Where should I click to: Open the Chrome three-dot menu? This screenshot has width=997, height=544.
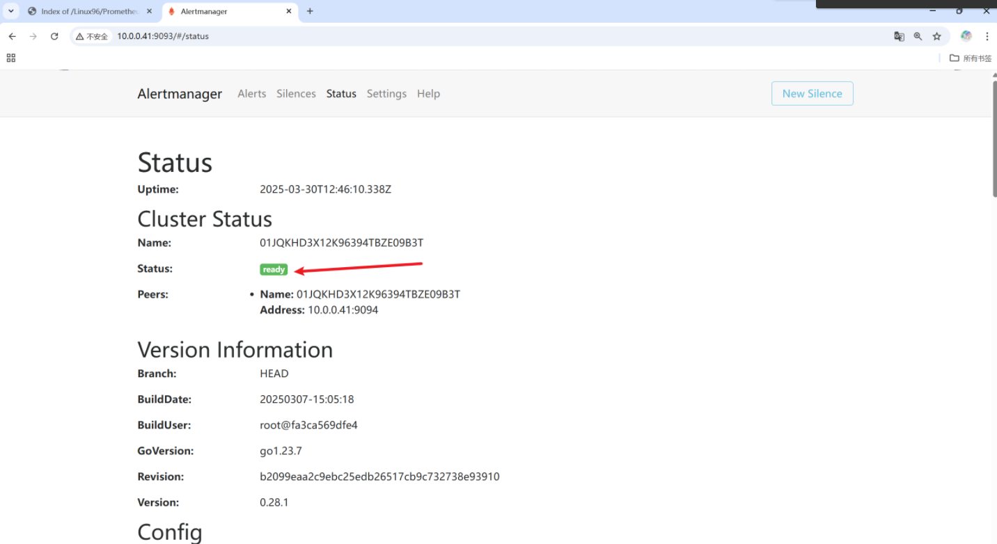coord(987,36)
